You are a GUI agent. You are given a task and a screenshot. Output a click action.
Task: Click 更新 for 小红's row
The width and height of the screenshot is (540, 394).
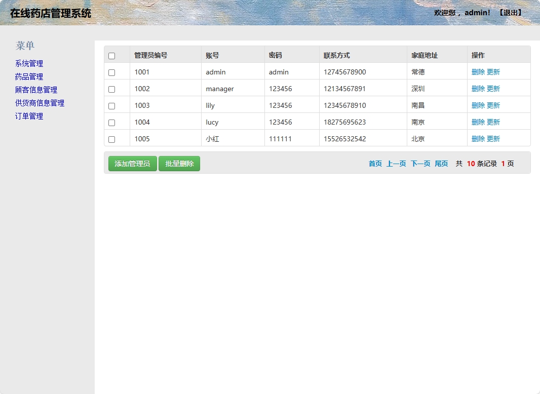click(x=493, y=139)
